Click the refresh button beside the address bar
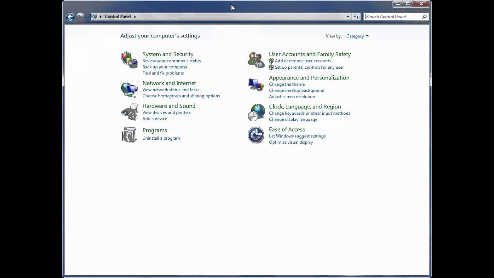The width and height of the screenshot is (494, 278). [356, 17]
